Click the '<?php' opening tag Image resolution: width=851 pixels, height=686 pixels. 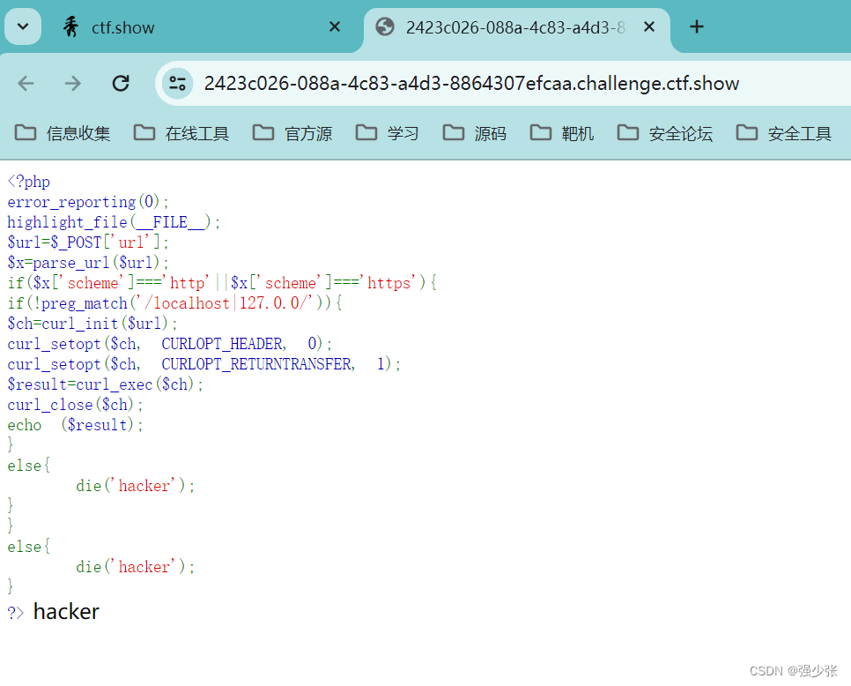[x=29, y=182]
